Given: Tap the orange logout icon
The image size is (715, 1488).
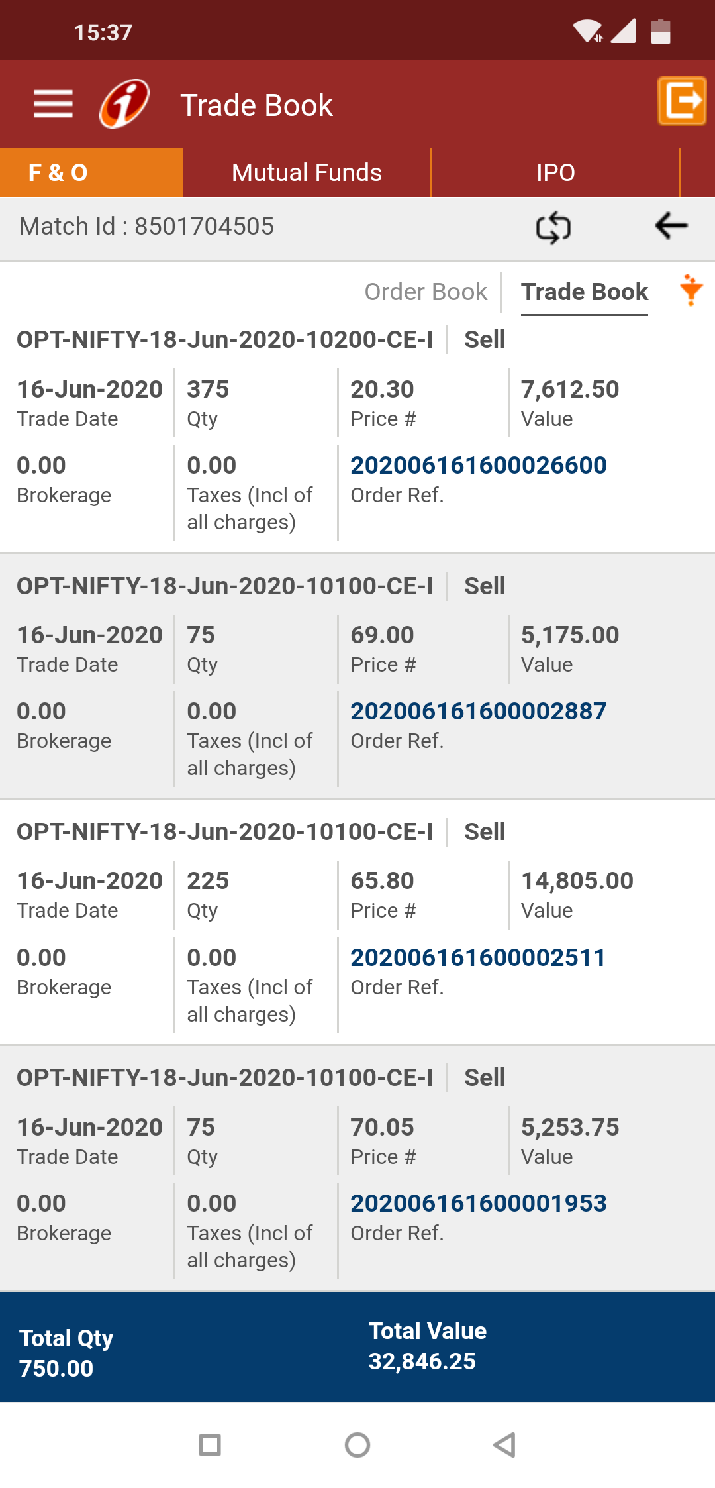Looking at the screenshot, I should tap(682, 101).
